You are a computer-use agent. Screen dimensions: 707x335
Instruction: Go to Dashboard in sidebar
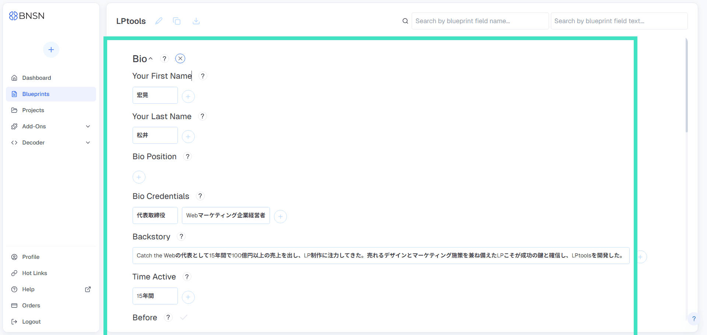point(36,78)
